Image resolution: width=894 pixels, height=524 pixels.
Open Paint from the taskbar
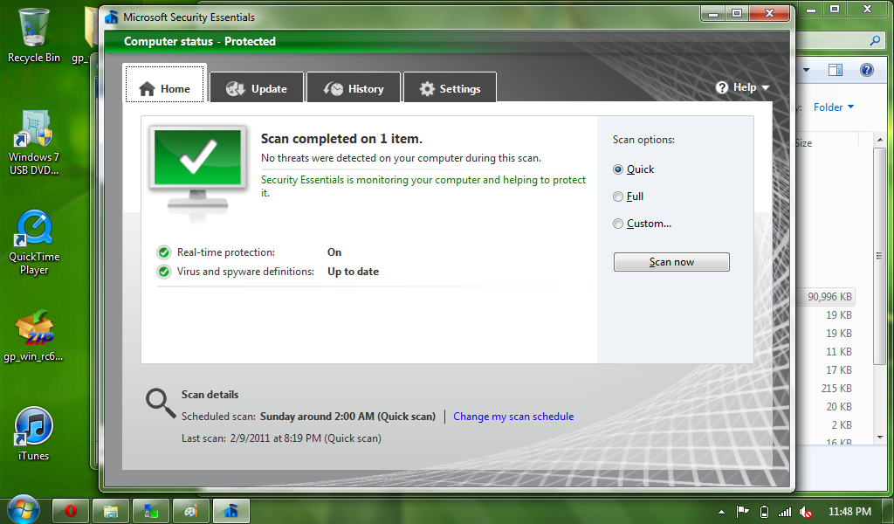point(190,510)
